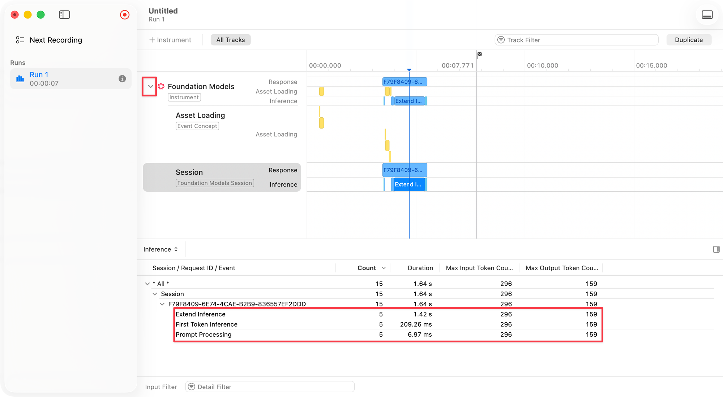Select the Extend Inference row
The width and height of the screenshot is (723, 397).
tap(201, 314)
